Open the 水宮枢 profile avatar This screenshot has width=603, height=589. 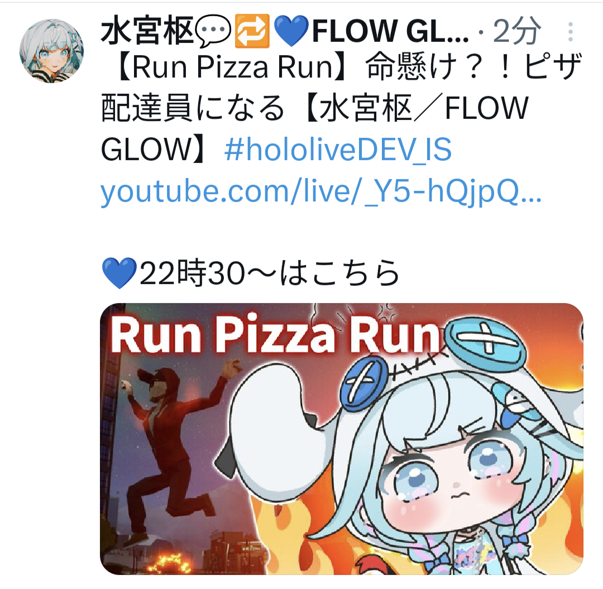coord(51,51)
